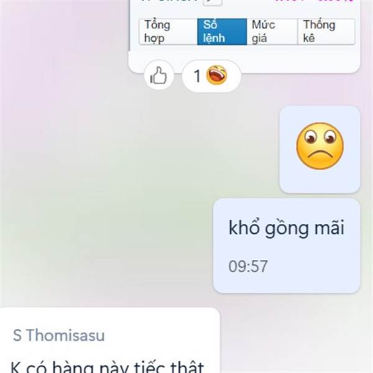Select the 'khổ gồng mãi' message text

(x=287, y=228)
